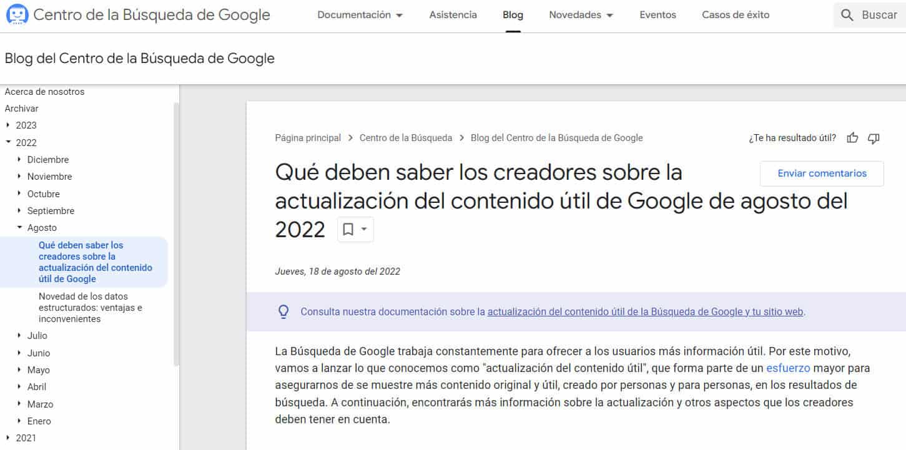Expand the Mayo month
The height and width of the screenshot is (450, 906).
pyautogui.click(x=20, y=370)
